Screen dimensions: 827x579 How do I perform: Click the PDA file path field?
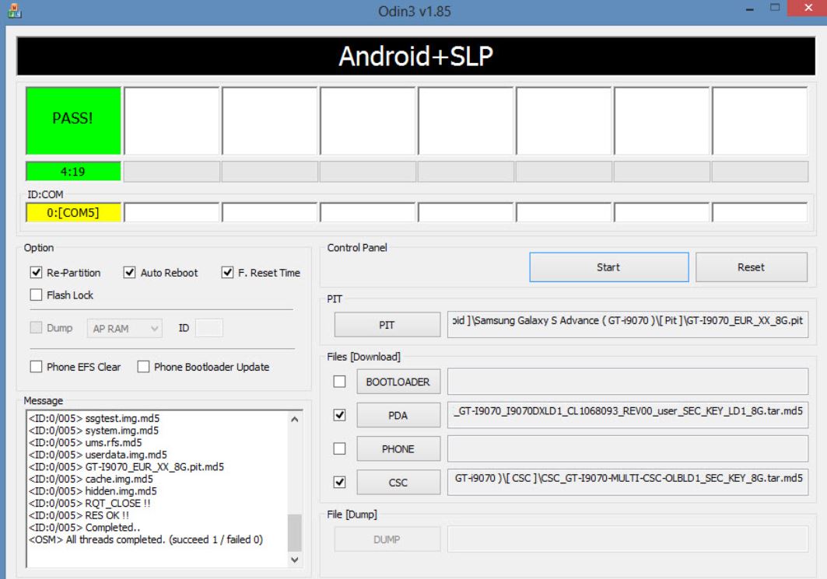tap(628, 415)
